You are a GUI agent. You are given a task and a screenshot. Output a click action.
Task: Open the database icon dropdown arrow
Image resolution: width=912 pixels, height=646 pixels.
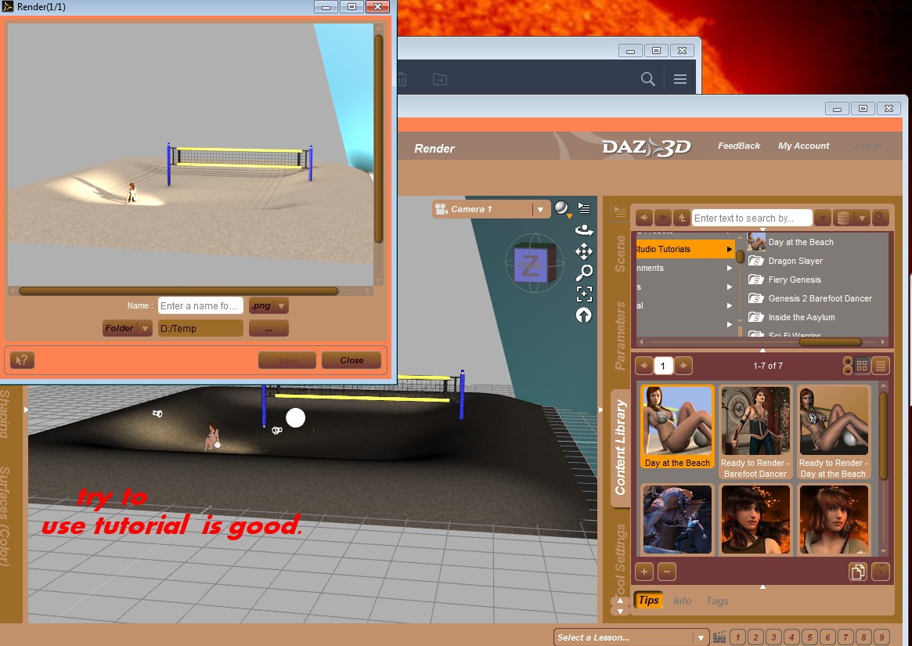click(862, 218)
